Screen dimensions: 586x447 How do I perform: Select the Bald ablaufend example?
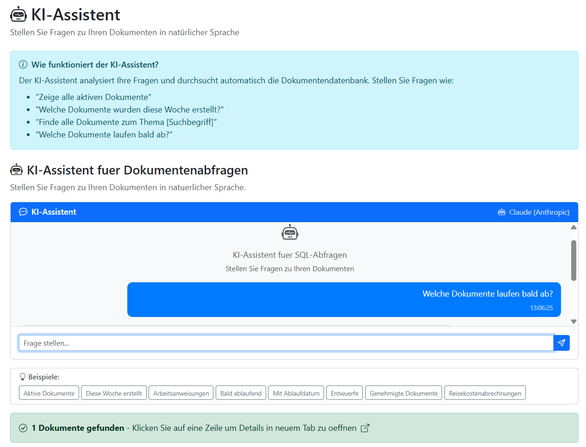tap(241, 392)
